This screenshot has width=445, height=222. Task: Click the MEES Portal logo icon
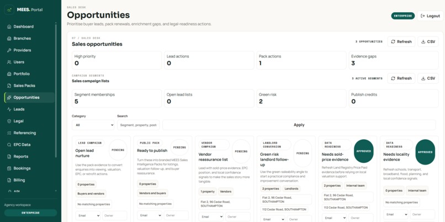coord(9,9)
